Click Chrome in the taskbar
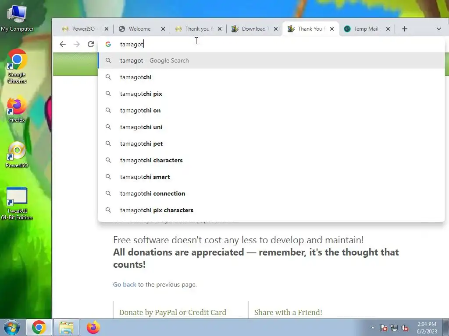Viewport: 449px width, 336px height. click(x=39, y=327)
